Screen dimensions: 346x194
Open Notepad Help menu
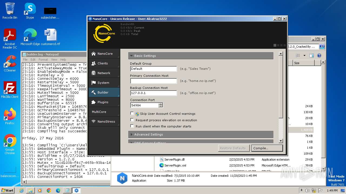coord(63,60)
